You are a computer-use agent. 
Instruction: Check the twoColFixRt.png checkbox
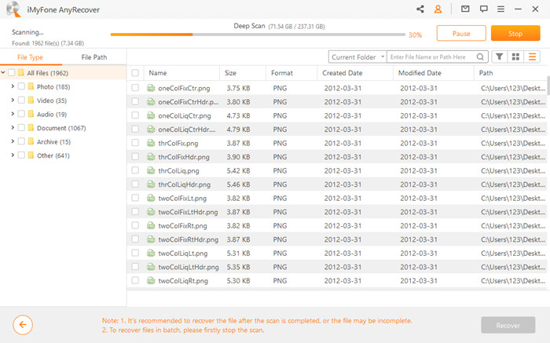coord(135,225)
